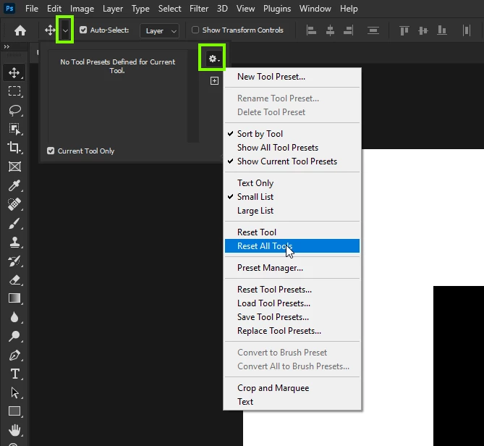Screen dimensions: 484x446
Task: Select the Dodge tool
Action: [14, 336]
